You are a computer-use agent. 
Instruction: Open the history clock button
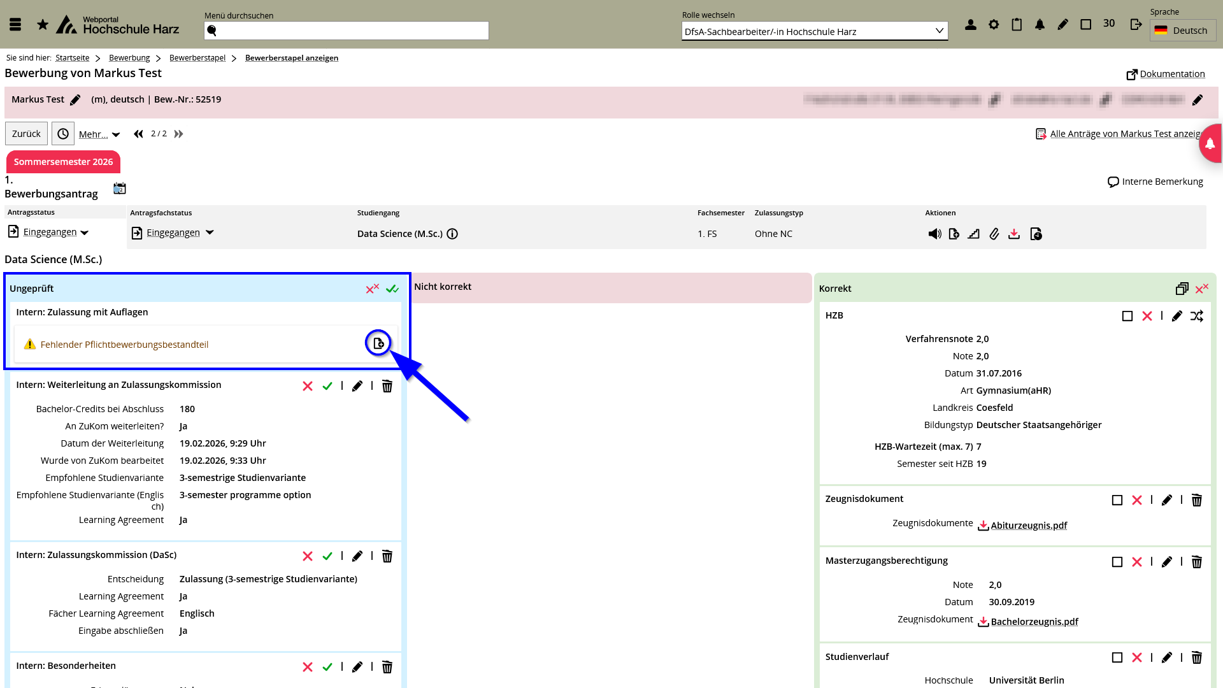(x=63, y=134)
